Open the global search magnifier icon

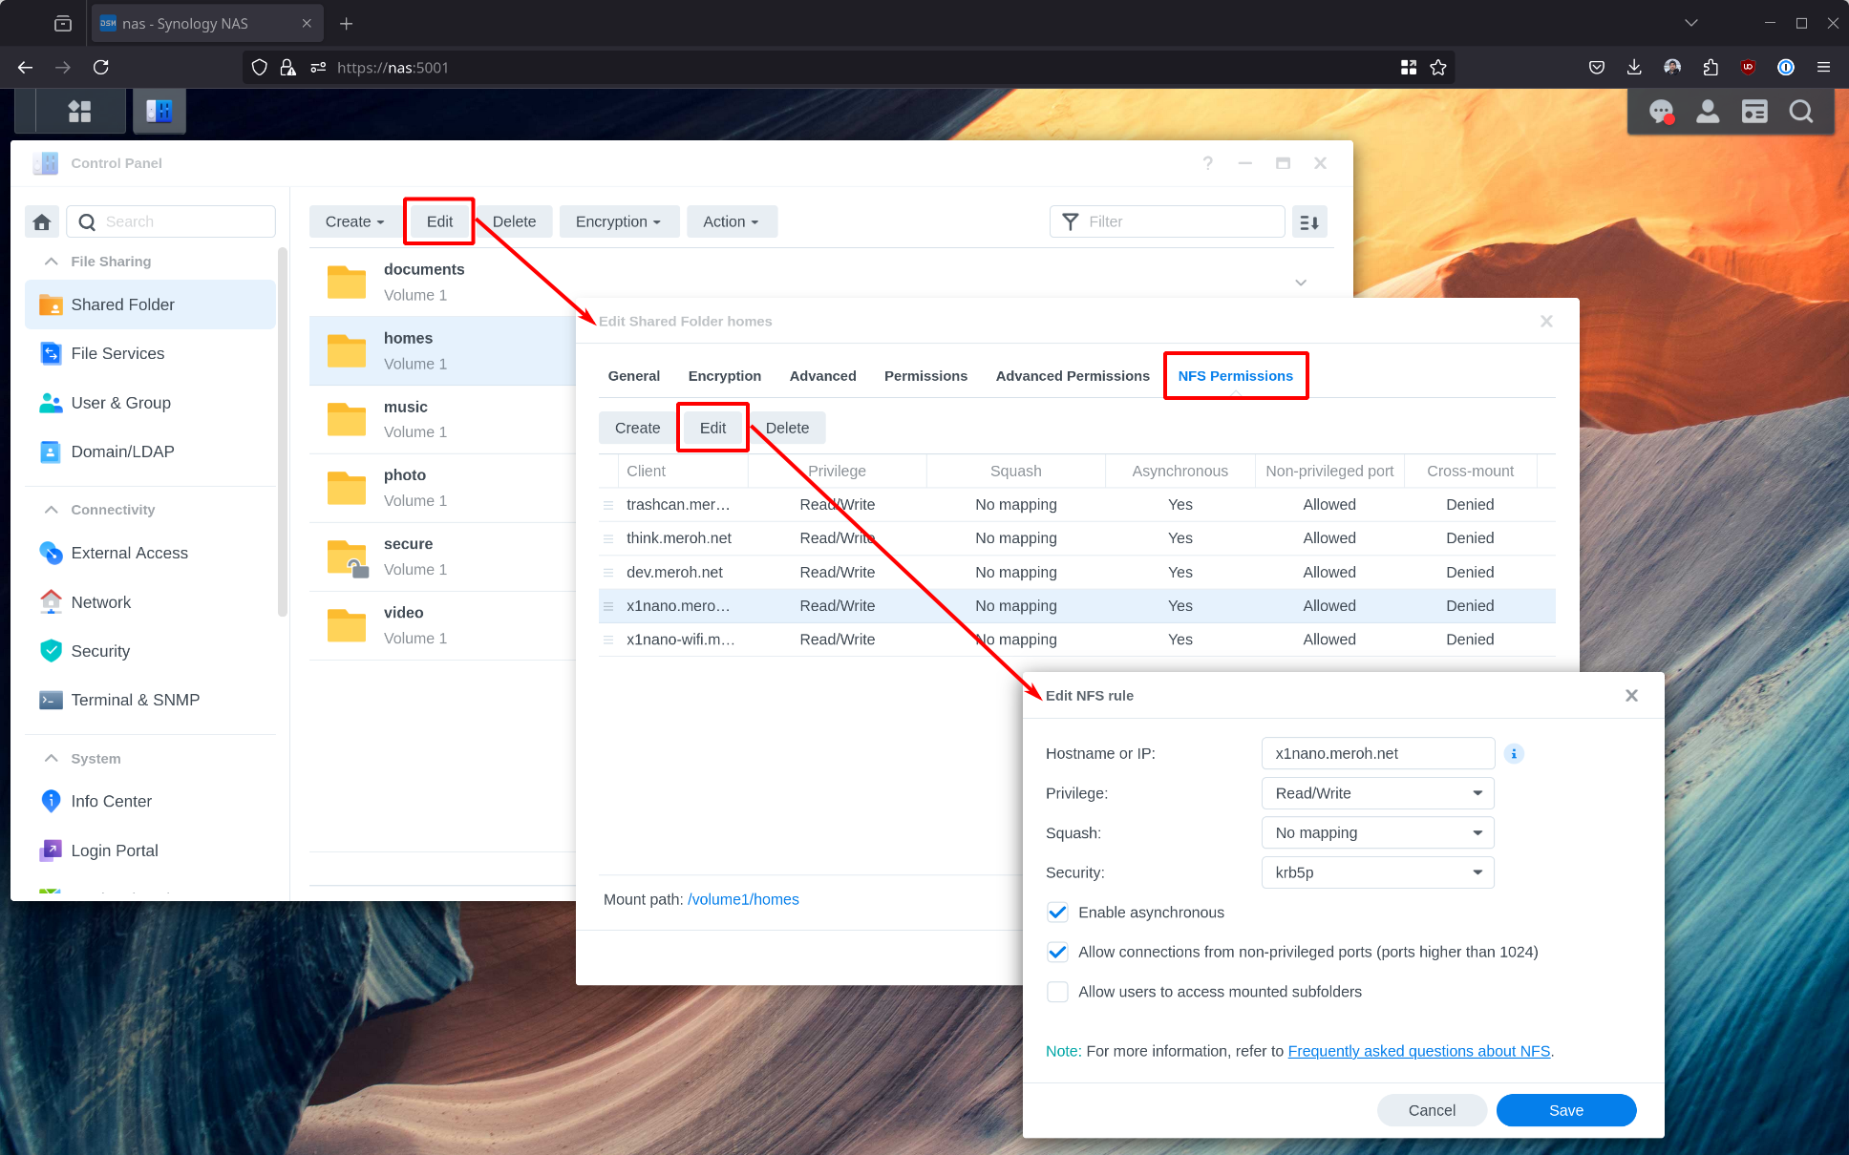(x=1801, y=112)
